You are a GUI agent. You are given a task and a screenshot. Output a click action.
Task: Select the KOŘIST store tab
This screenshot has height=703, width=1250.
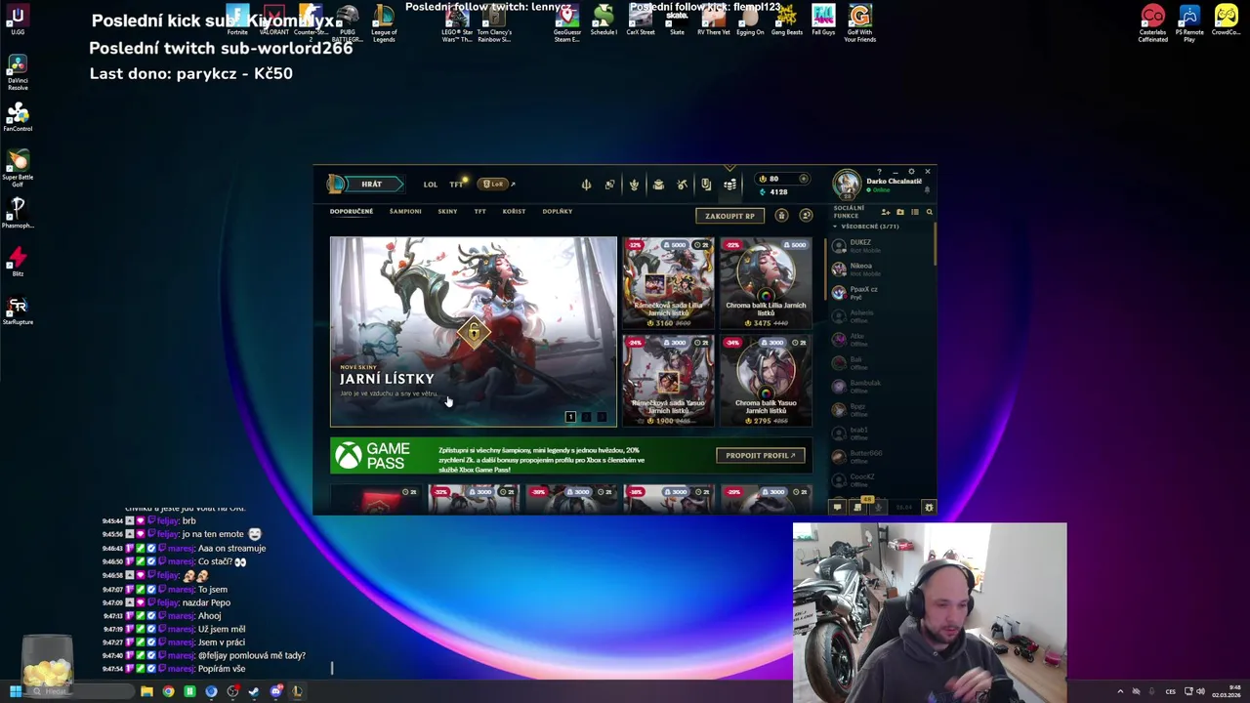(x=514, y=211)
